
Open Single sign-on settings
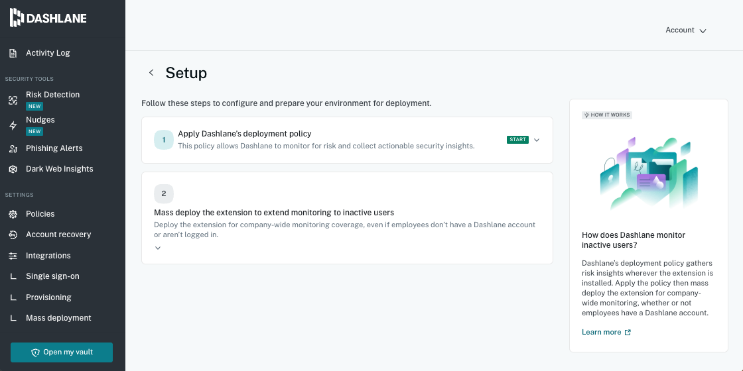click(x=52, y=276)
